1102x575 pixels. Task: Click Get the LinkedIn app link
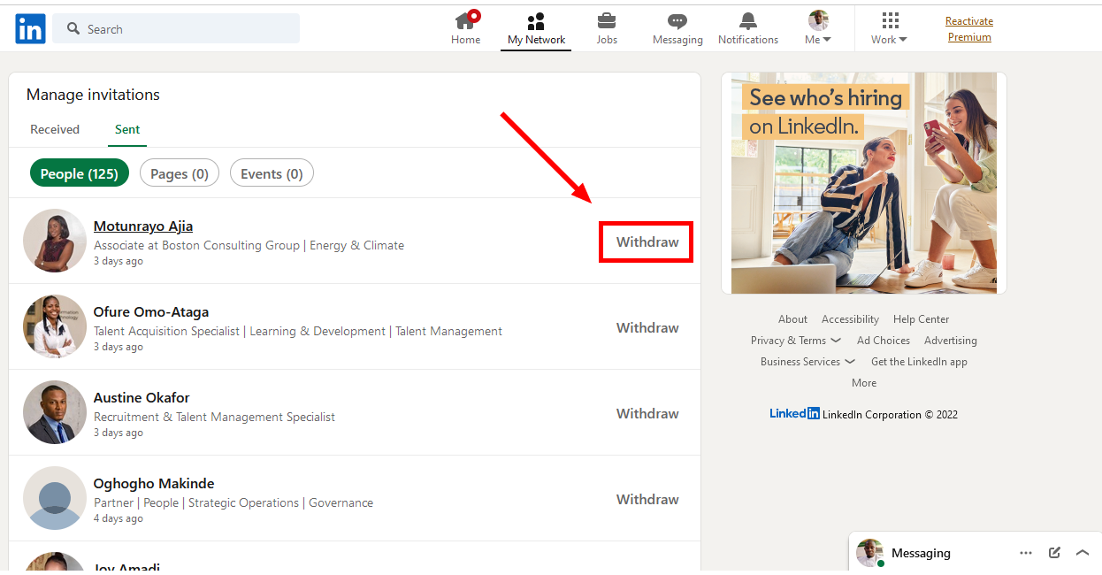(919, 362)
